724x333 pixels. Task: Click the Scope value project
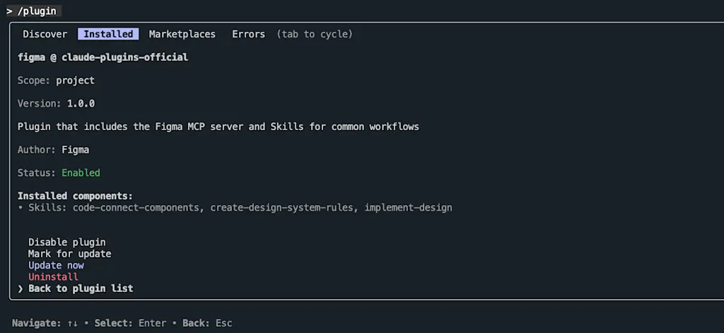click(x=75, y=81)
